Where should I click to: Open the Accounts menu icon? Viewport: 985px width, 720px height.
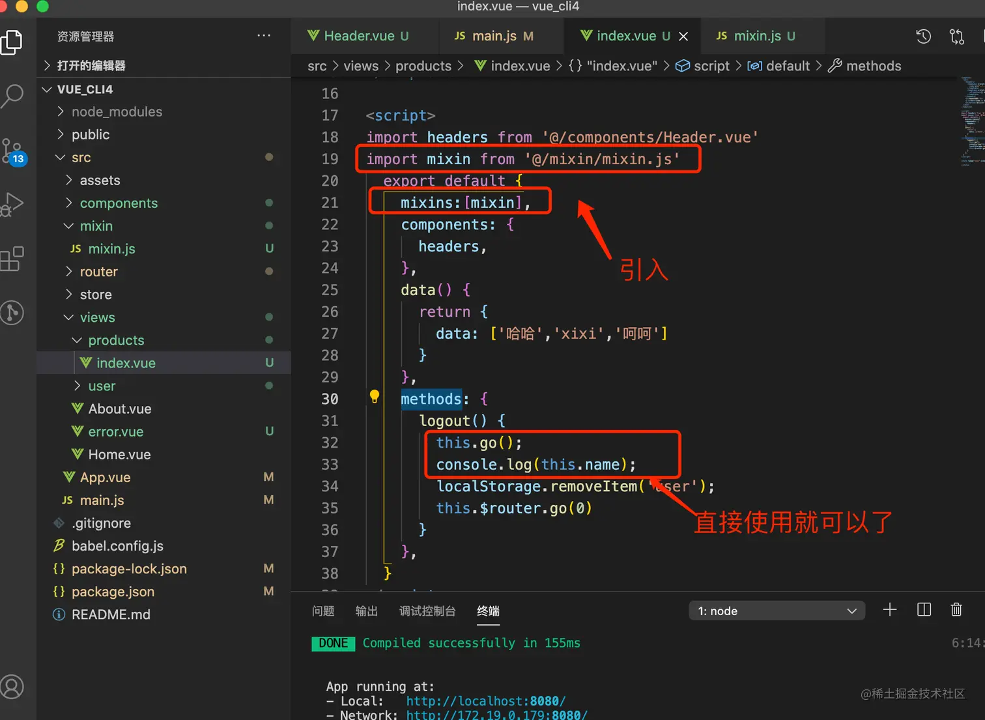click(12, 687)
